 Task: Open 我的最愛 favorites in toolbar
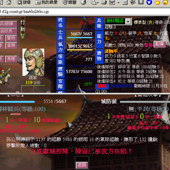pos(46,2)
